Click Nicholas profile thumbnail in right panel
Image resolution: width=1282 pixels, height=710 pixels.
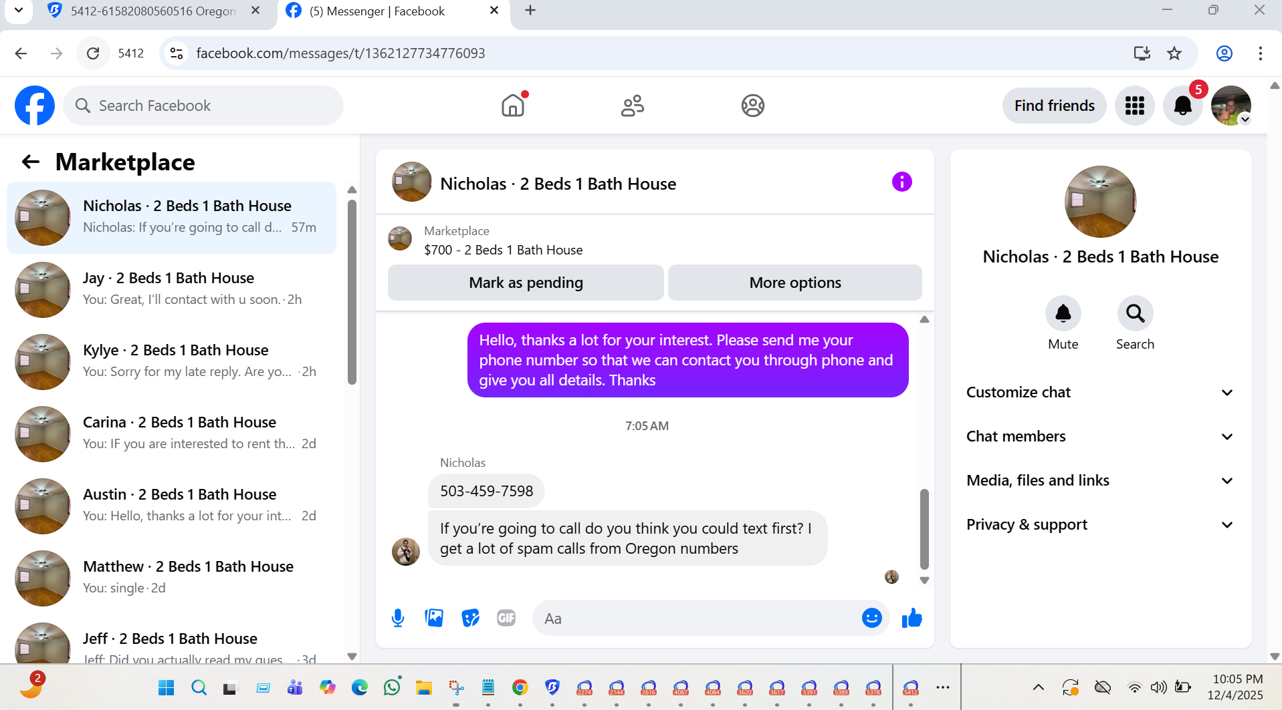click(x=1100, y=202)
